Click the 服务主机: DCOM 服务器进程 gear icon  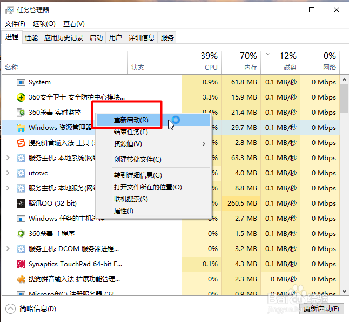point(21,249)
